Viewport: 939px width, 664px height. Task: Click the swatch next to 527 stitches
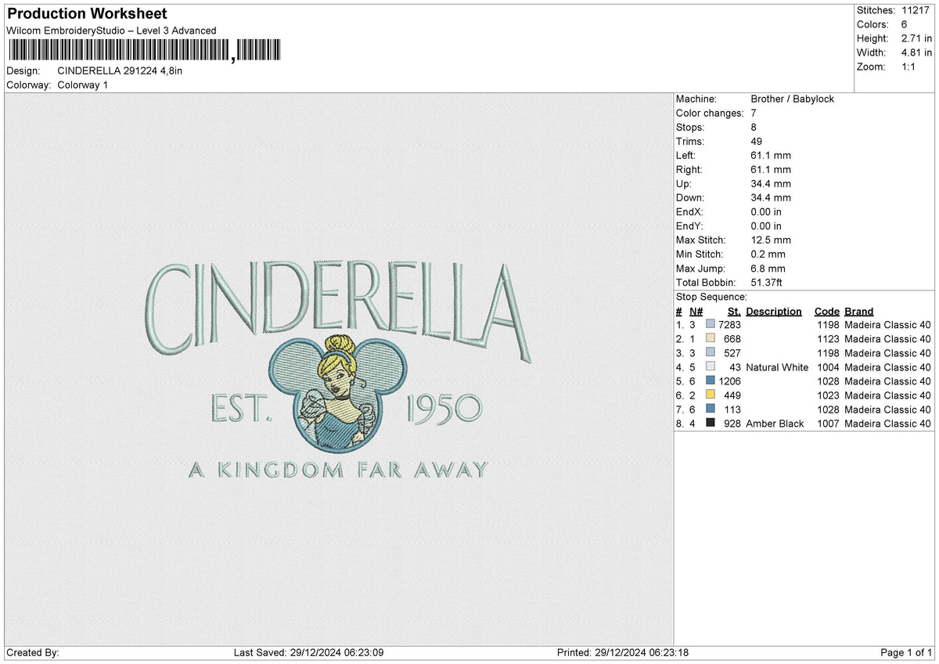point(711,353)
